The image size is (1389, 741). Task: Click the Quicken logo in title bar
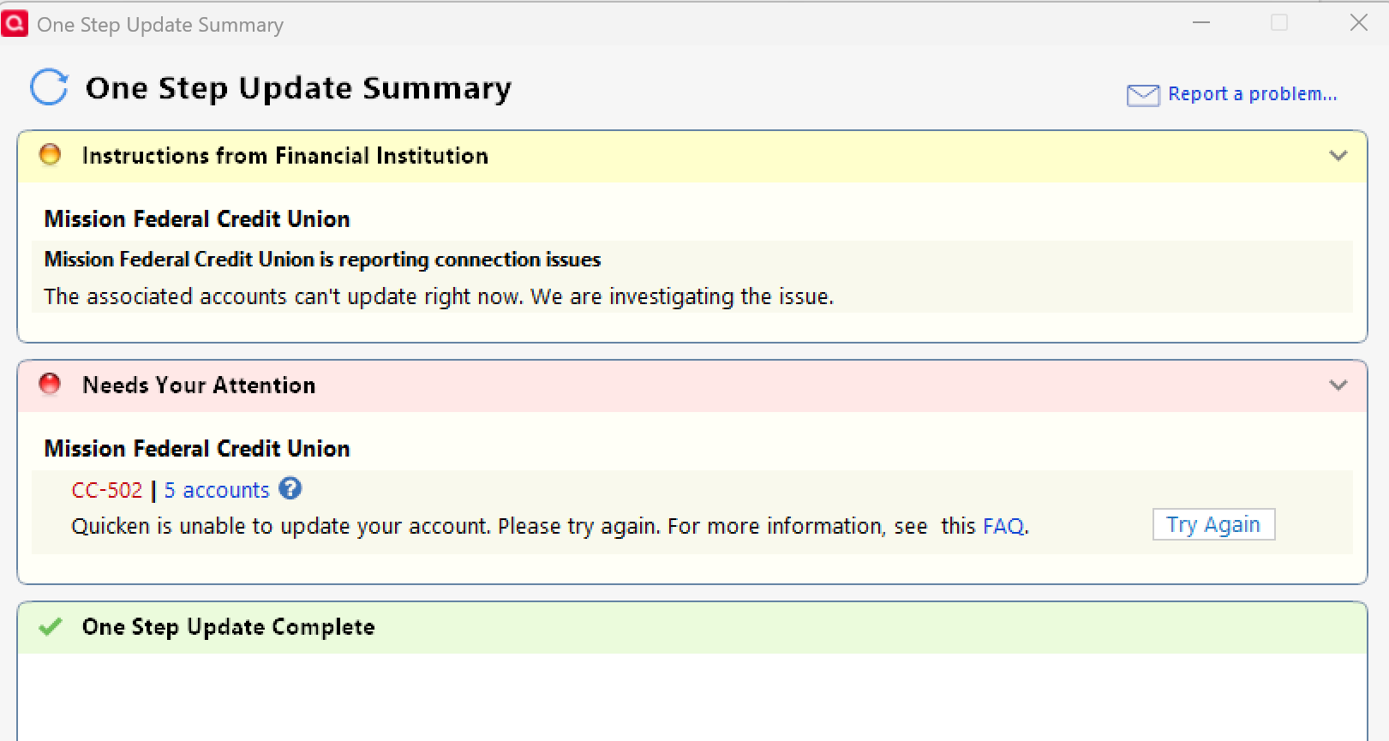pos(15,23)
